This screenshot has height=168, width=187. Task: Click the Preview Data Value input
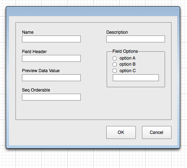click(51, 78)
